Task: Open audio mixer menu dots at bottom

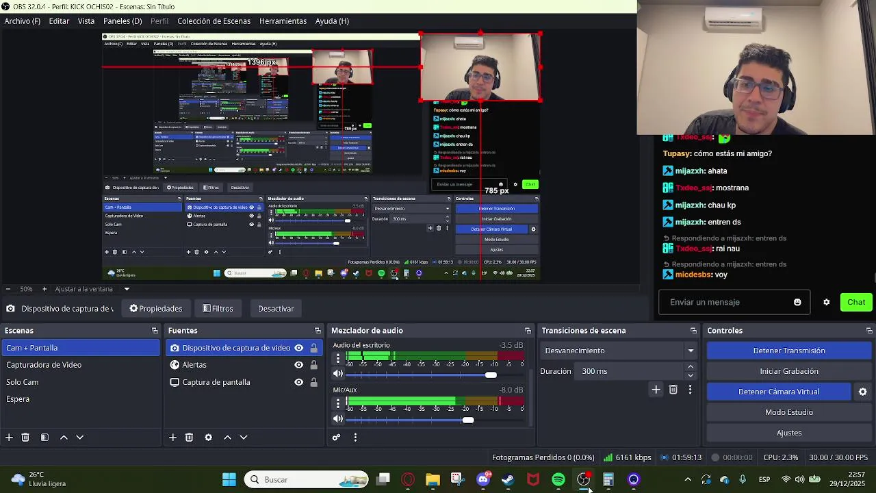Action: (x=355, y=437)
